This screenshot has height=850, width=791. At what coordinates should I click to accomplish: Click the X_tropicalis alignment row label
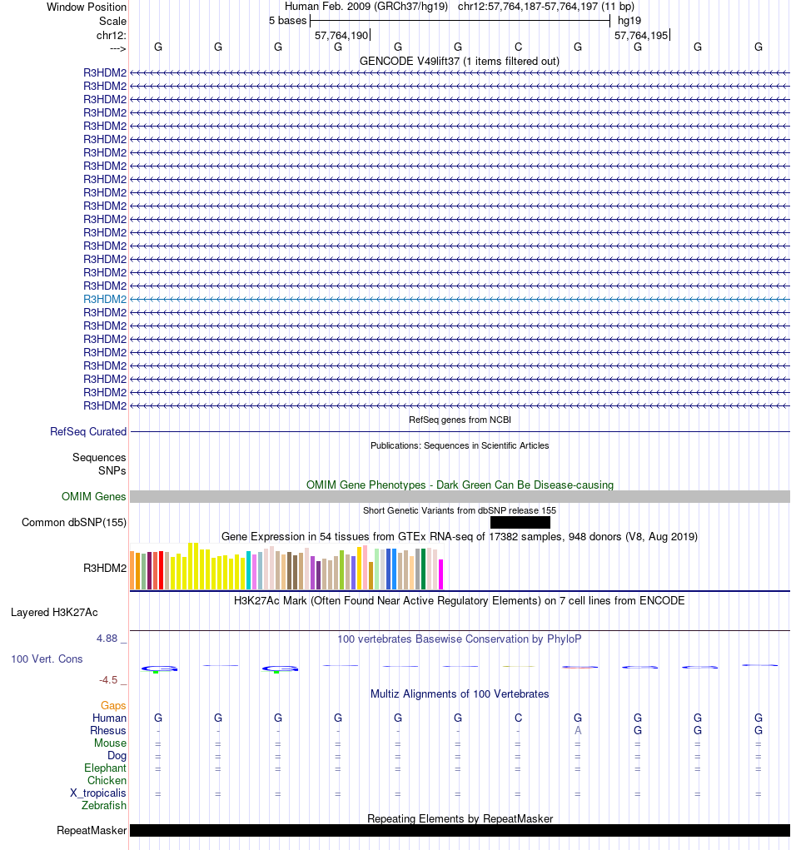coord(98,793)
